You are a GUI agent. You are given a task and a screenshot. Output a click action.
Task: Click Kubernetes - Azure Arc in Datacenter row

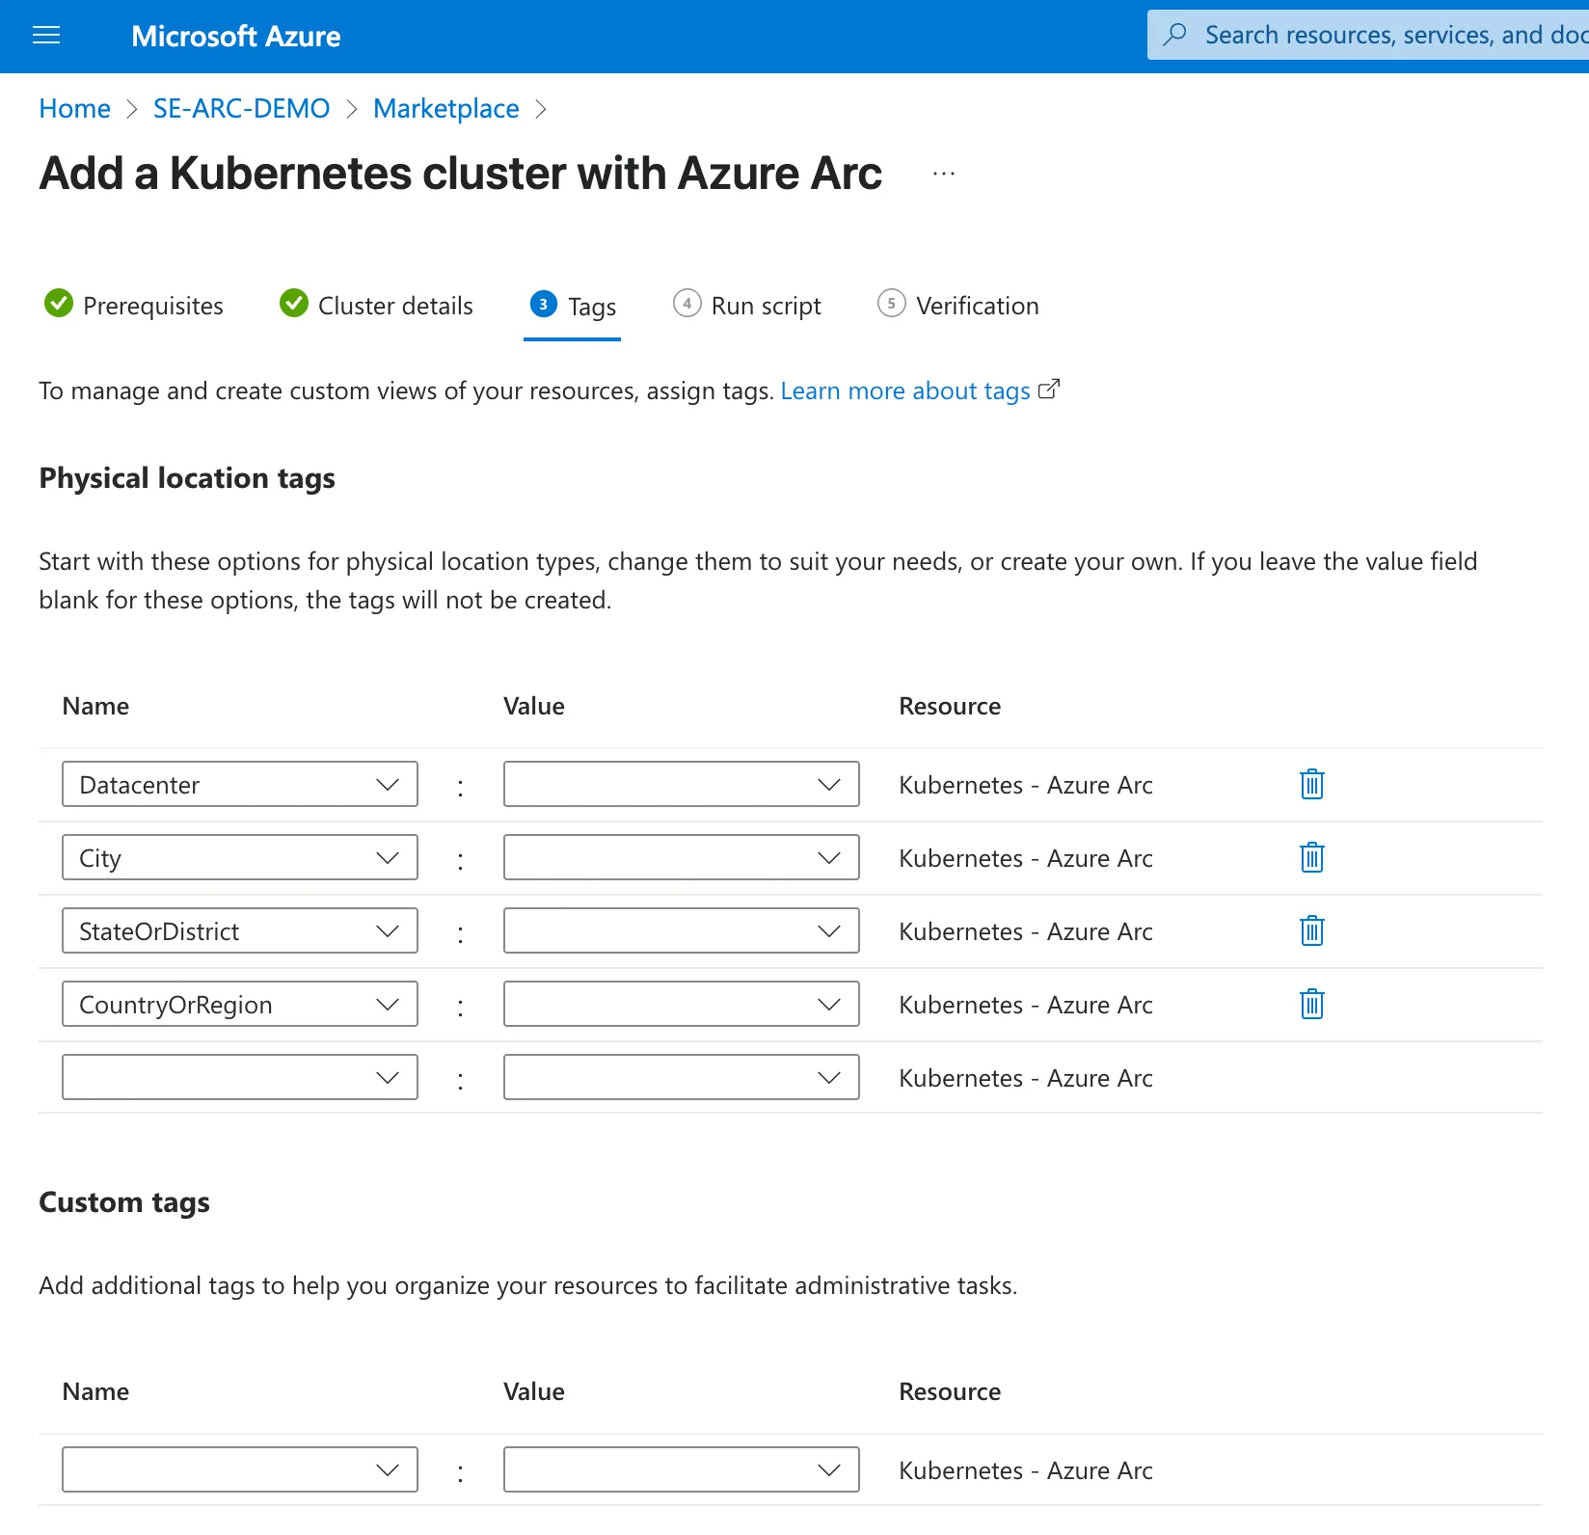tap(1026, 785)
